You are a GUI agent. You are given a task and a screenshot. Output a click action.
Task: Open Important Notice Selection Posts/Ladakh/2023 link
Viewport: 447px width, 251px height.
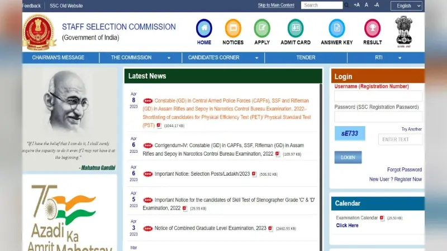[x=202, y=174]
